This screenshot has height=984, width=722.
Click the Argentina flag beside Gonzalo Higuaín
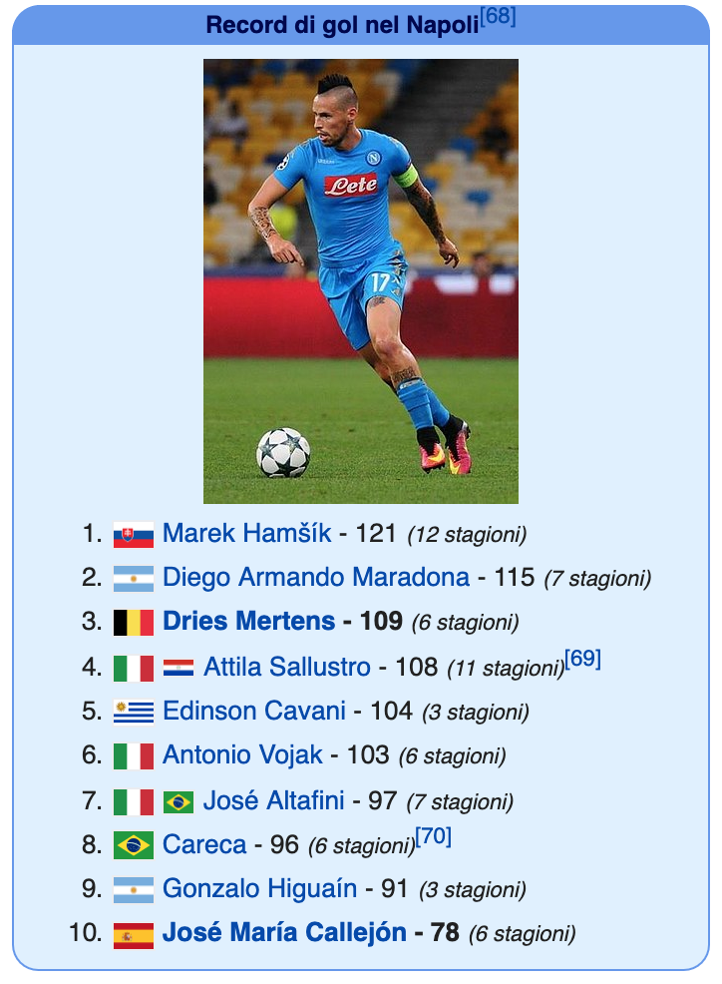(x=133, y=890)
